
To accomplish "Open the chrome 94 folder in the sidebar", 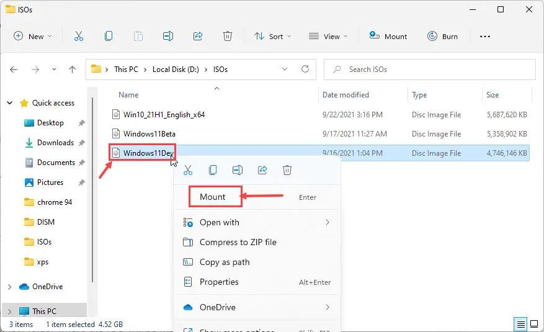I will [48, 202].
